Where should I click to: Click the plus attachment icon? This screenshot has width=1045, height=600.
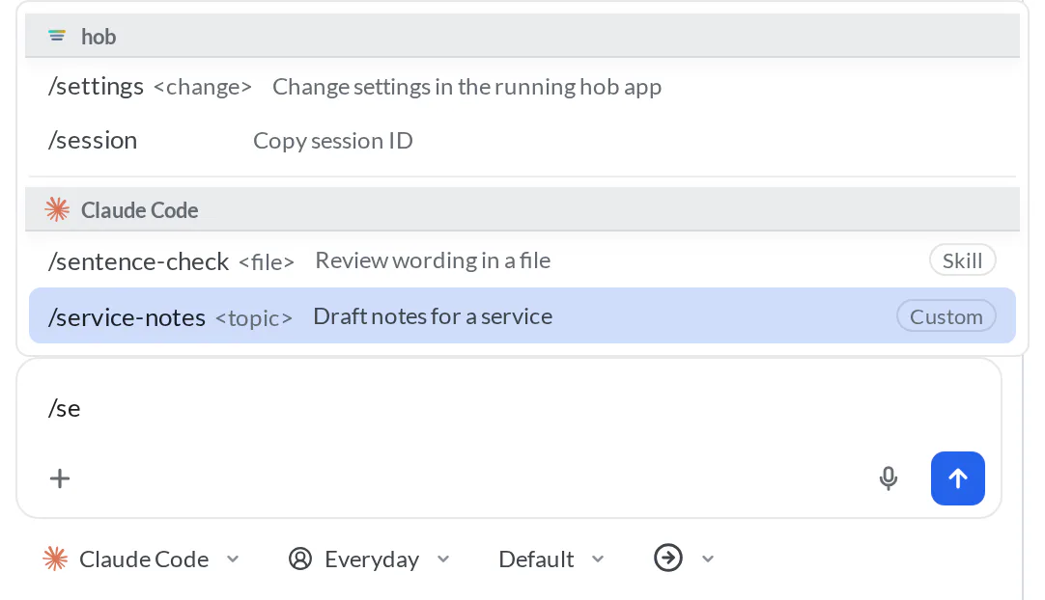pyautogui.click(x=60, y=478)
